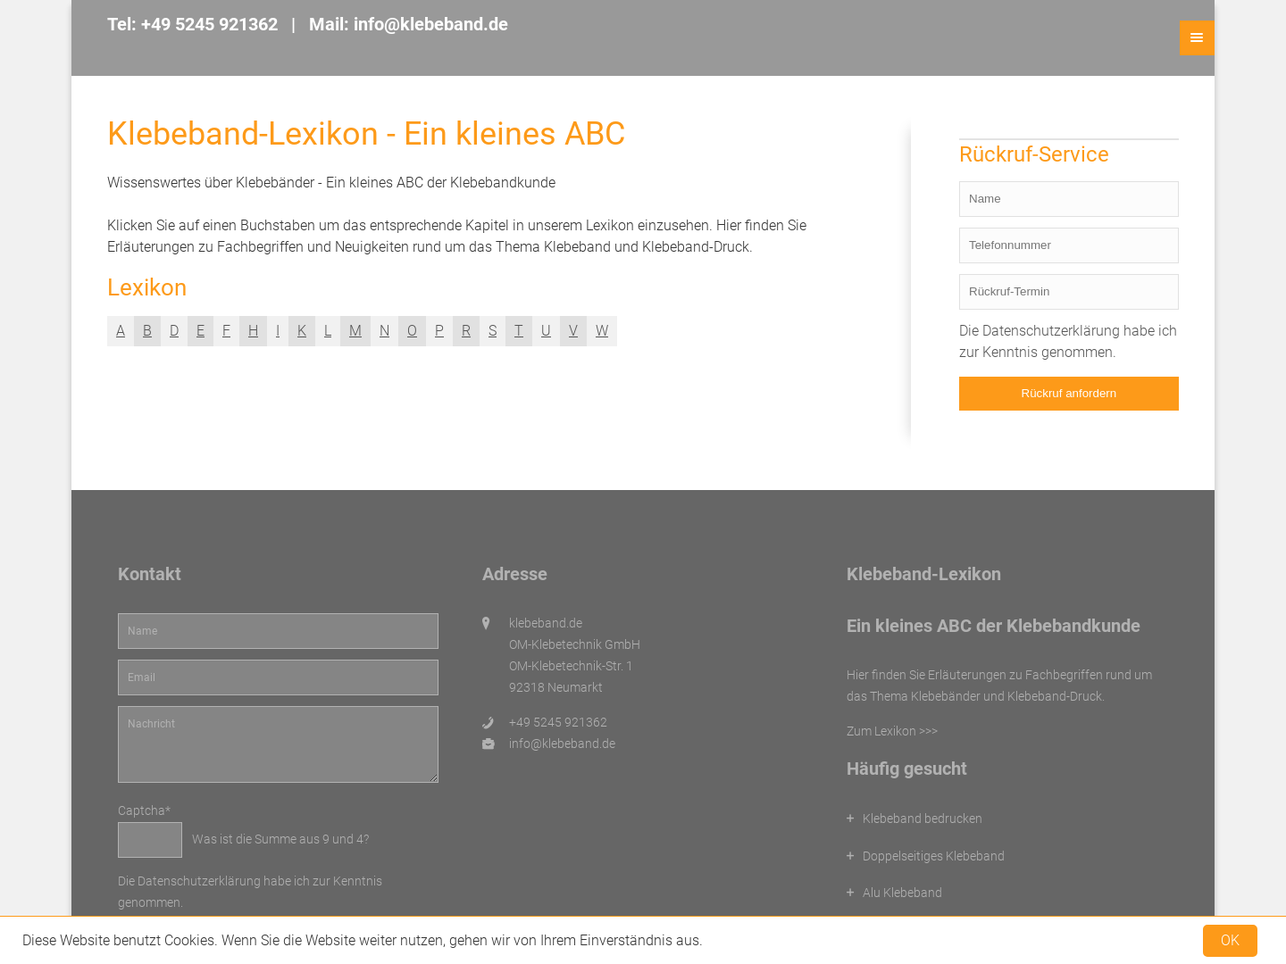Click the Nachricht text area
The width and height of the screenshot is (1286, 964).
[278, 744]
